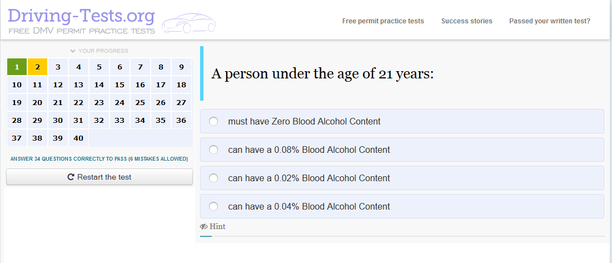Restart the test

click(99, 177)
